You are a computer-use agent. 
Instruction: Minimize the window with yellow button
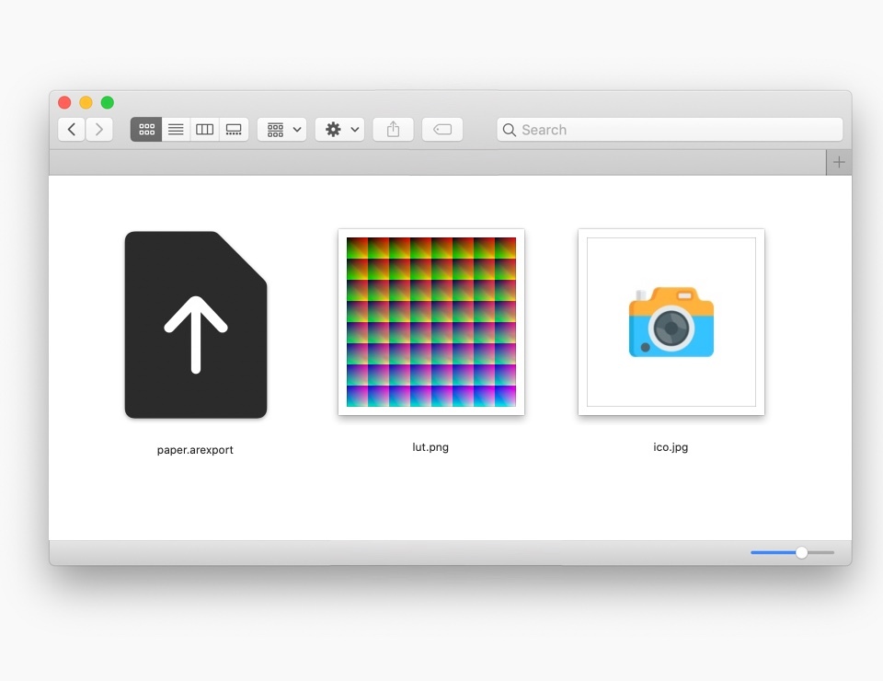tap(86, 102)
